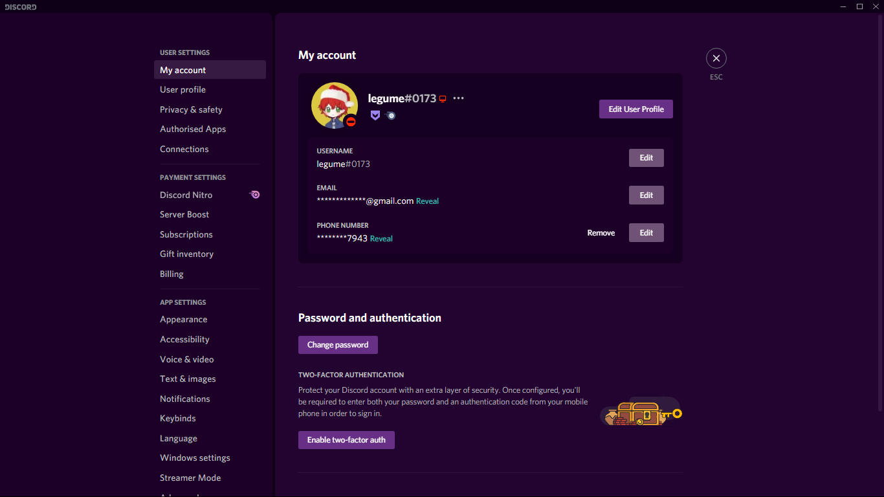Open Notifications settings
This screenshot has height=497, width=884.
point(210,399)
